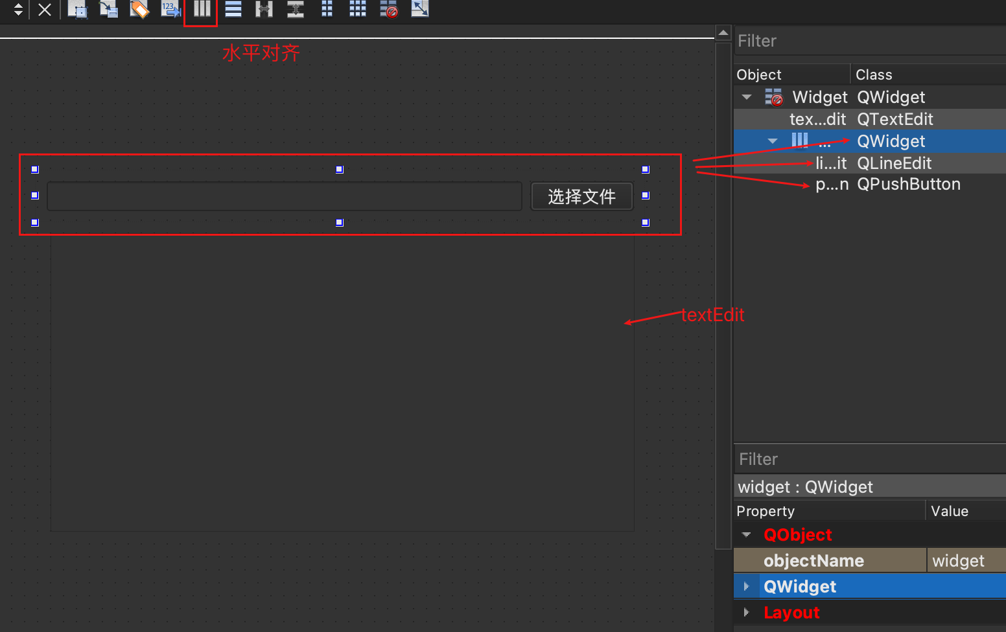The height and width of the screenshot is (632, 1006).
Task: Click the 选择文件 button on form
Action: click(582, 196)
